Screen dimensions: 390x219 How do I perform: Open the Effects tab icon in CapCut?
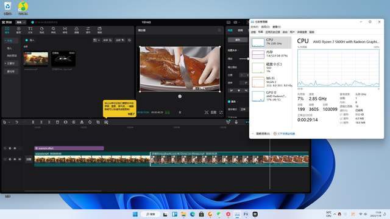[53, 30]
